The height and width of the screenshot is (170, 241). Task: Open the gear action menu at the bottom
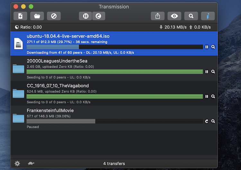pos(17,164)
